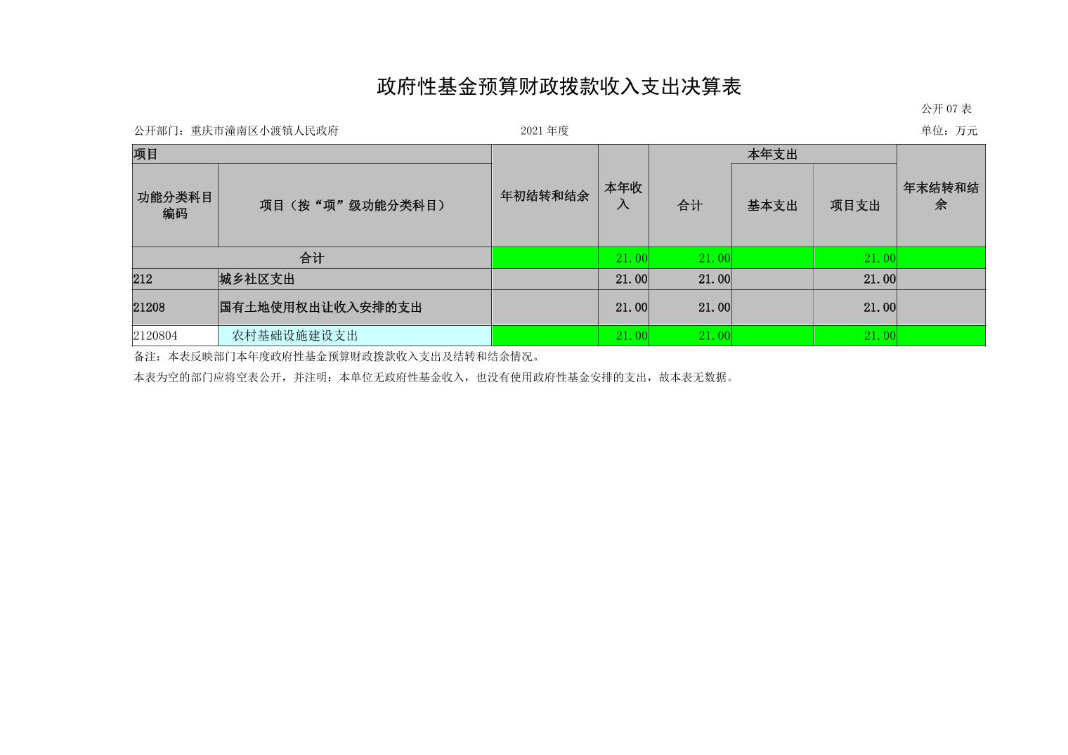The image size is (1068, 755).
Task: Click the code cell 2120804
Action: (175, 336)
